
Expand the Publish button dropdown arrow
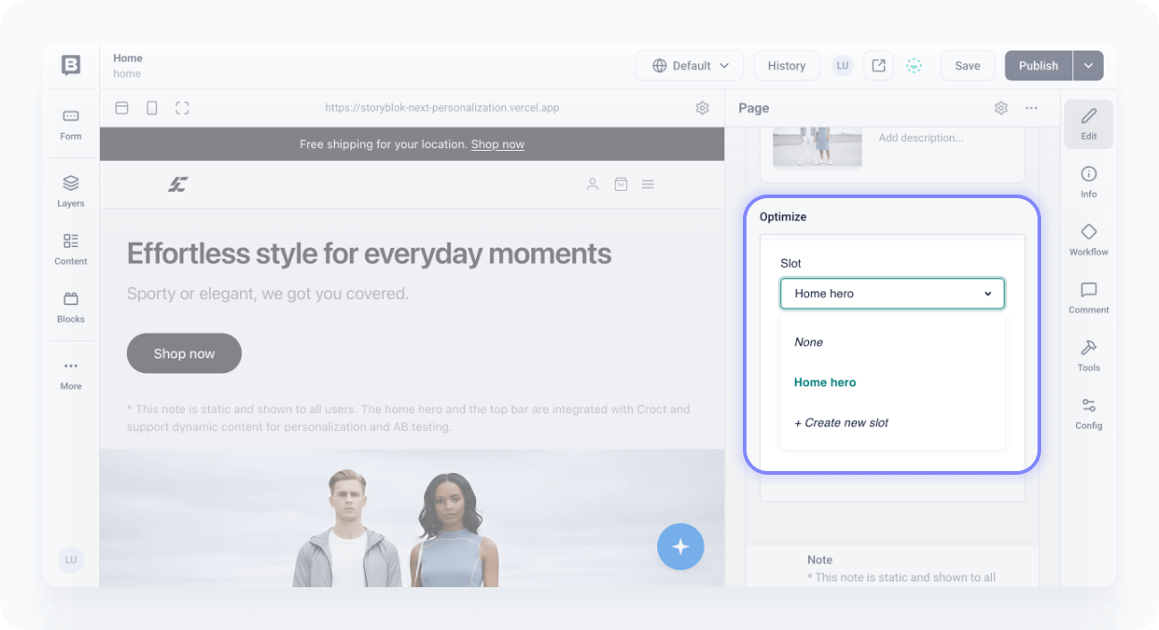pyautogui.click(x=1088, y=65)
